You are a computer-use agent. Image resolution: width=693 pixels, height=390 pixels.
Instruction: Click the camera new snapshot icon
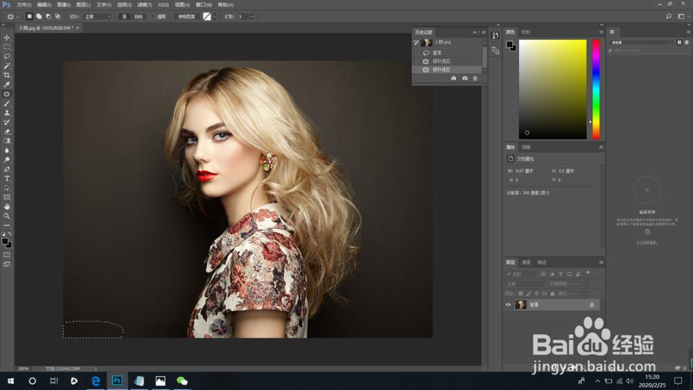tap(464, 78)
